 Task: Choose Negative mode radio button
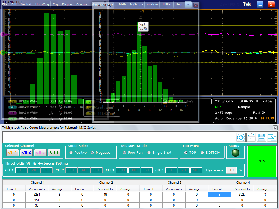pyautogui.click(x=92, y=153)
